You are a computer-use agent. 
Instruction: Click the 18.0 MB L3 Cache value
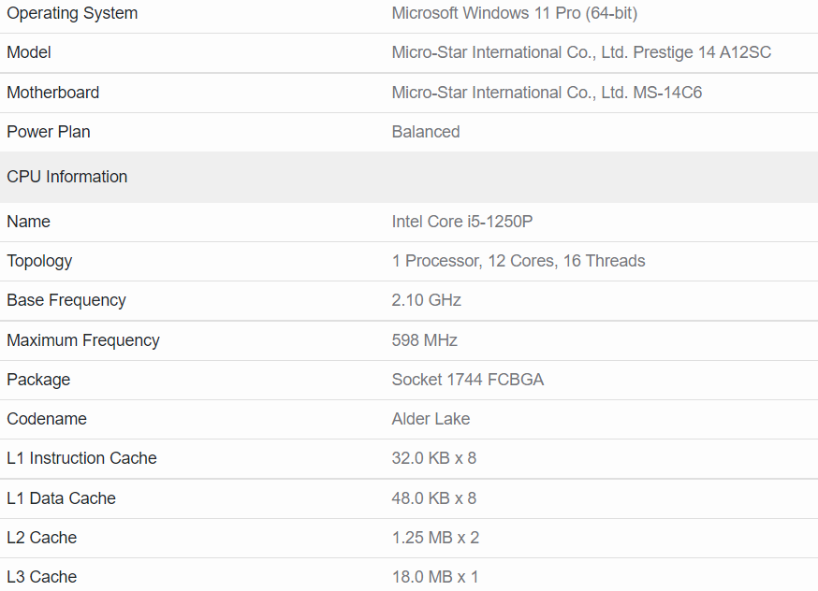[435, 577]
